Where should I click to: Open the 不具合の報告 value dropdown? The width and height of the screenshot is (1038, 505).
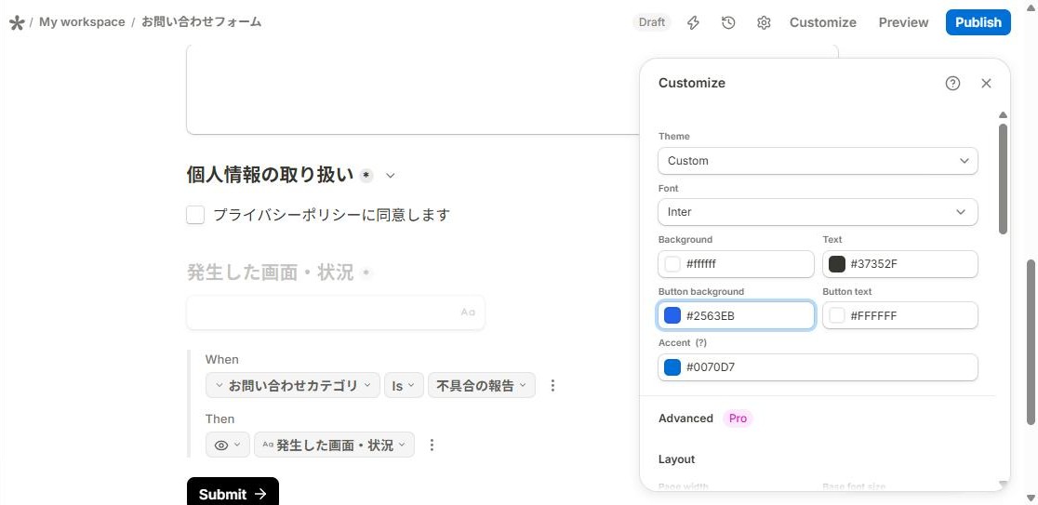click(482, 385)
